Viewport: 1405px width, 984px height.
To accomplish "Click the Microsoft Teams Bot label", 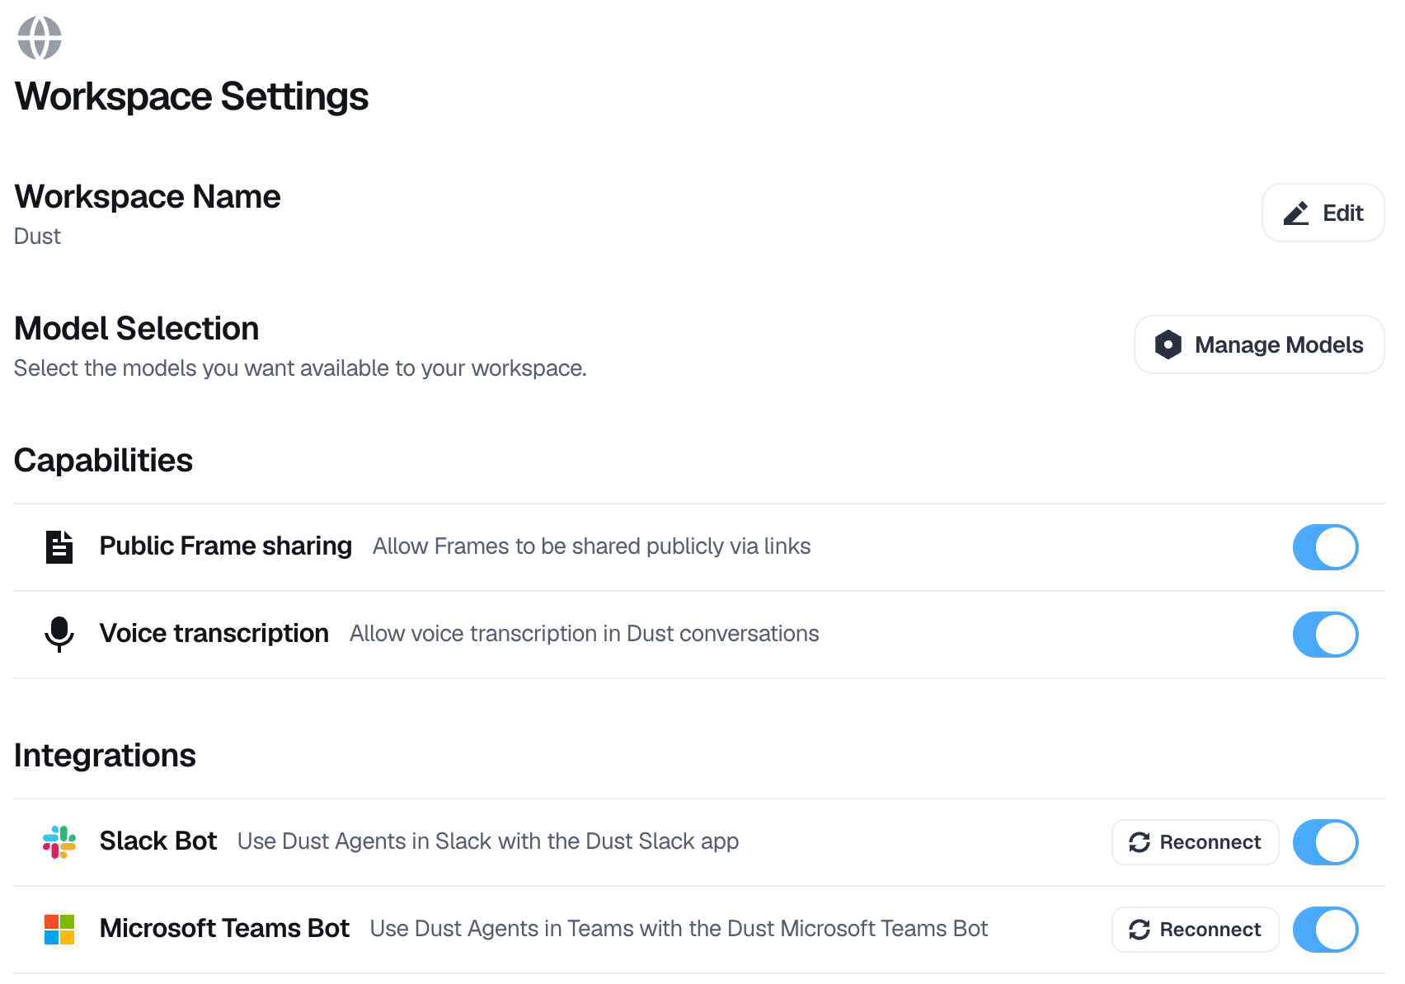I will 224,929.
